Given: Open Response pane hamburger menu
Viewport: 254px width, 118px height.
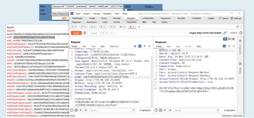Looking at the screenshot, I should pyautogui.click(x=234, y=46).
